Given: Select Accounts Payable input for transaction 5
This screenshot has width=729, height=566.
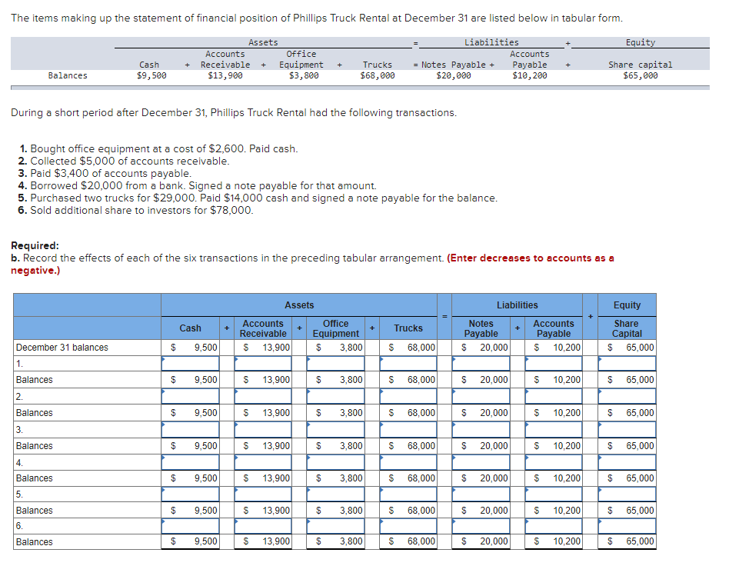Looking at the screenshot, I should click(553, 494).
